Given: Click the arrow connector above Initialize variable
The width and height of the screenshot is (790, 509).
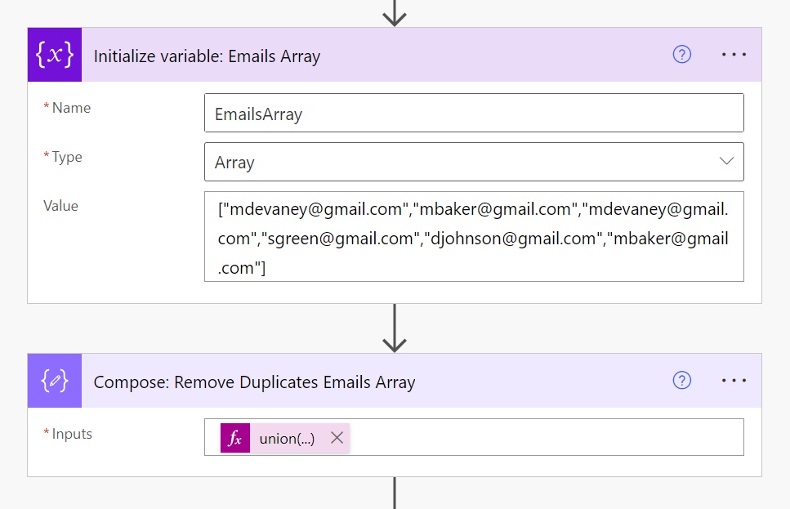Looking at the screenshot, I should (395, 12).
